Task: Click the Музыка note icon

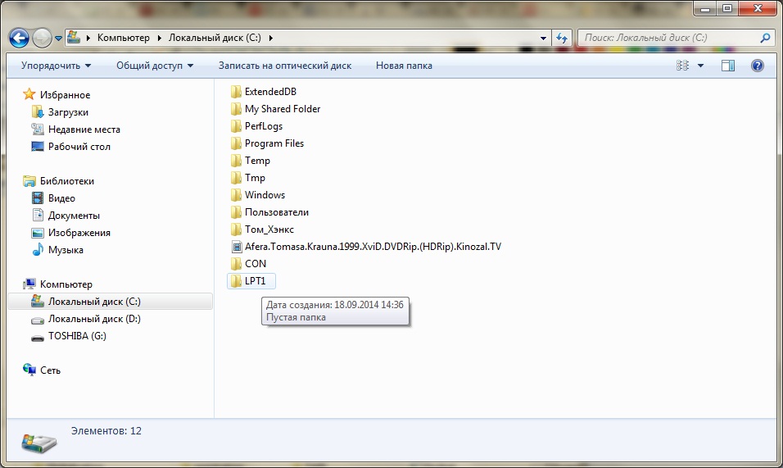Action: click(38, 249)
